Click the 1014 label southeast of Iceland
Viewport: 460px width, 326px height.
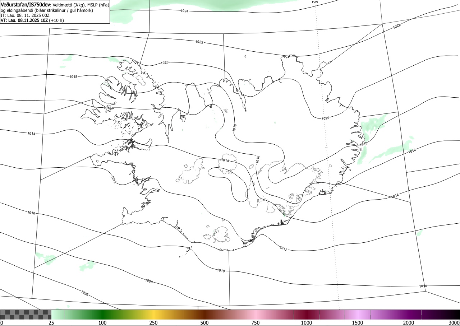(x=395, y=196)
